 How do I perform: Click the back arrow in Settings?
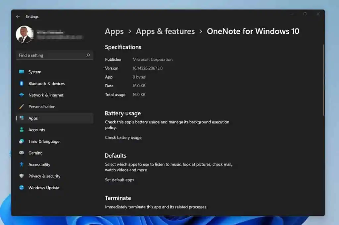18,16
